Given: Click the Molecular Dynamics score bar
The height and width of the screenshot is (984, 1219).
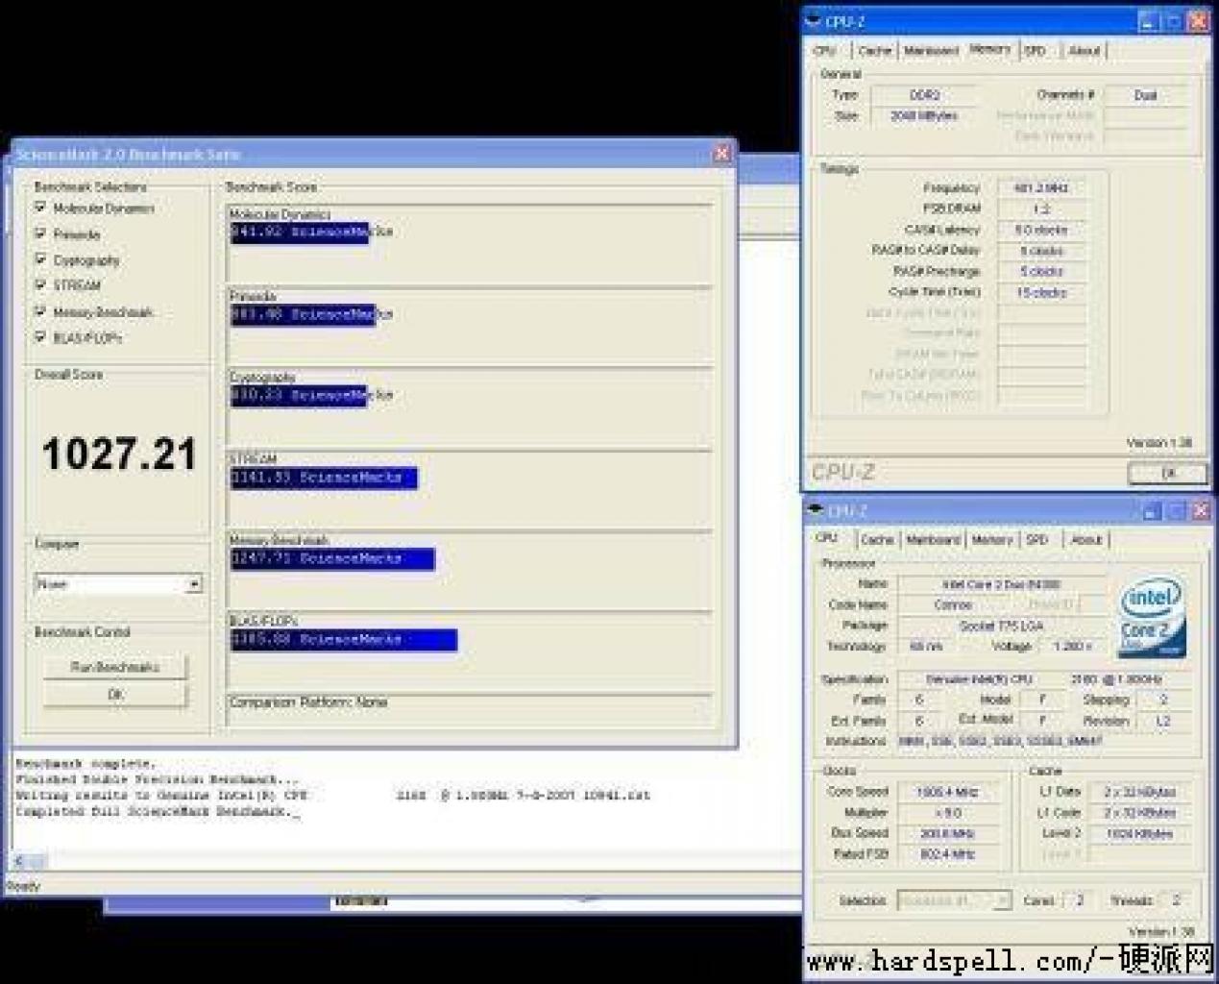Looking at the screenshot, I should pos(300,233).
